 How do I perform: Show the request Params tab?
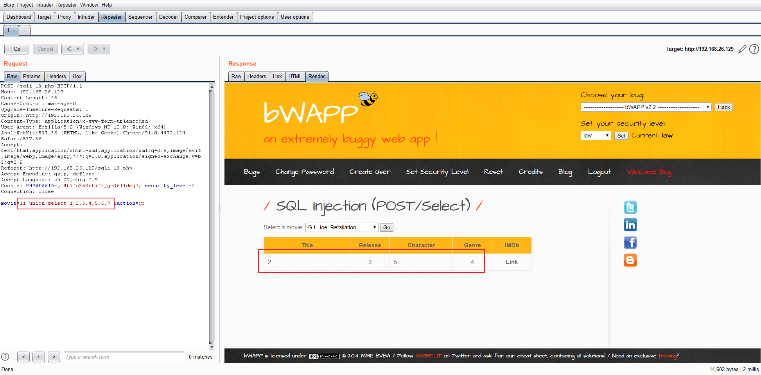[32, 76]
